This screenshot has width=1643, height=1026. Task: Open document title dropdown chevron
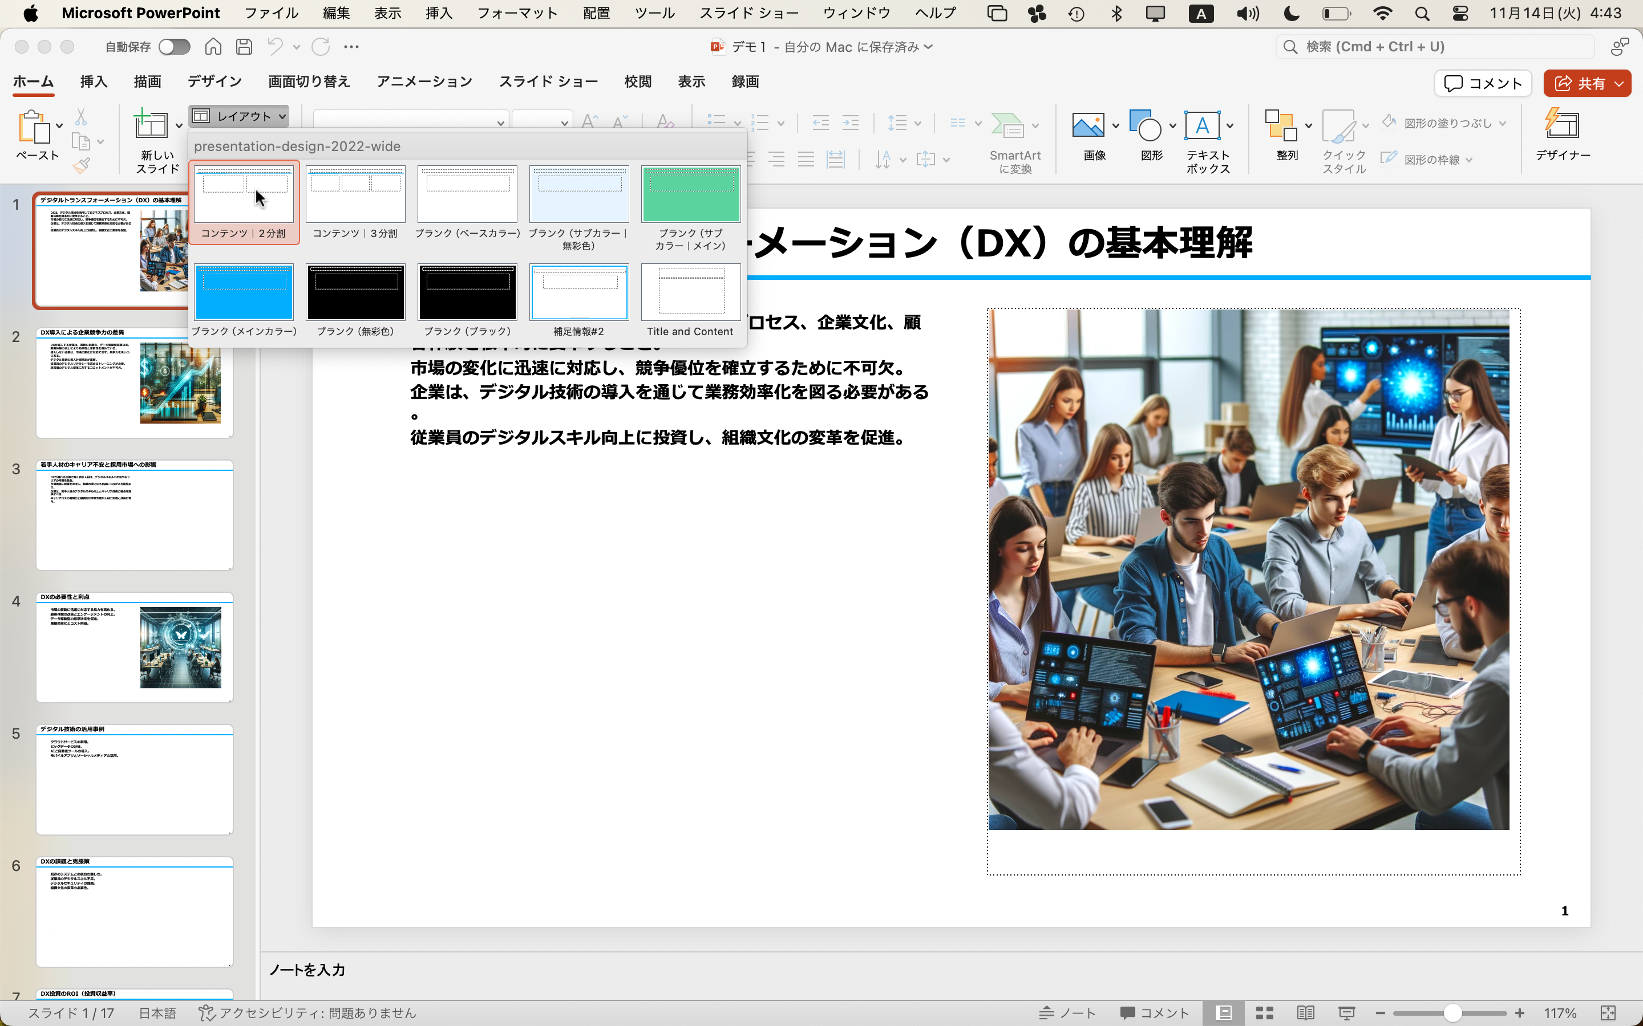tap(929, 47)
